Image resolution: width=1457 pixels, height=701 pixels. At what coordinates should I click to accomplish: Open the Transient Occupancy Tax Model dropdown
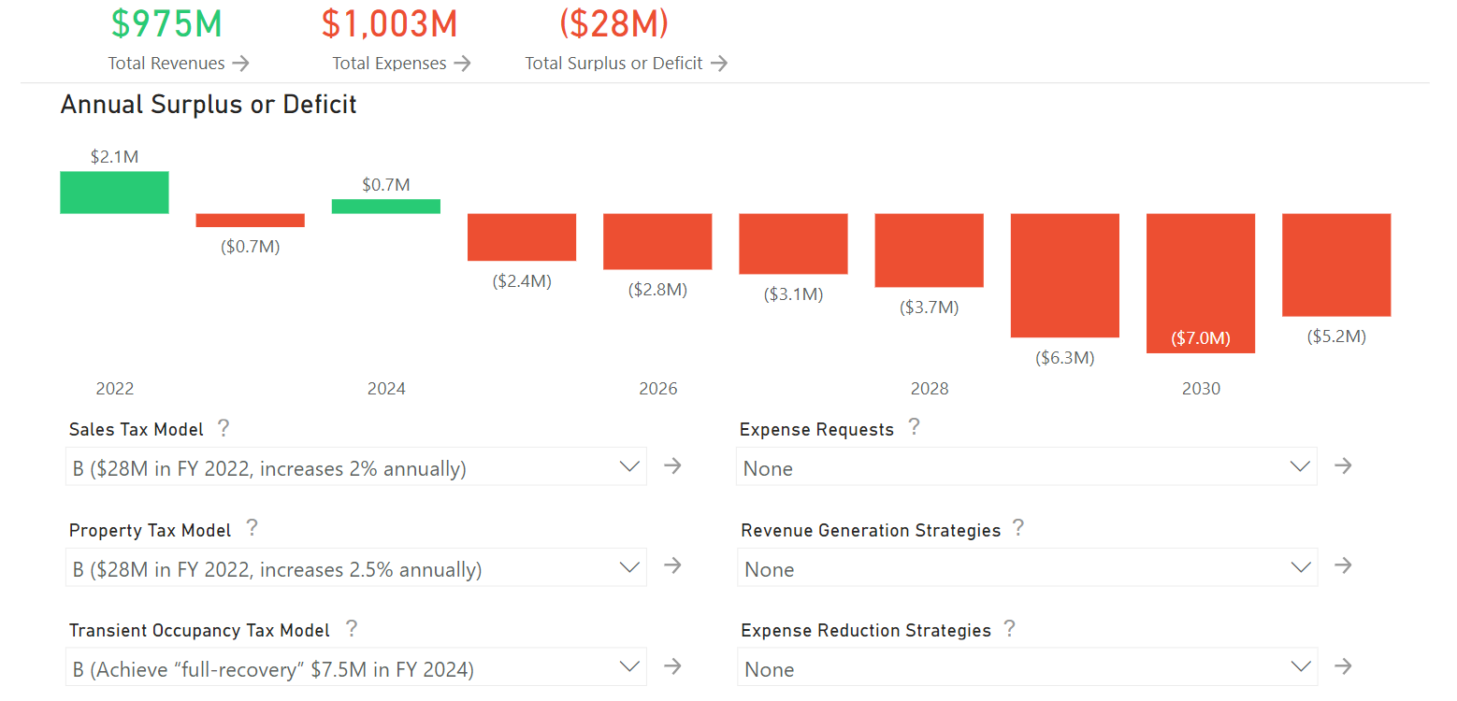pyautogui.click(x=356, y=667)
